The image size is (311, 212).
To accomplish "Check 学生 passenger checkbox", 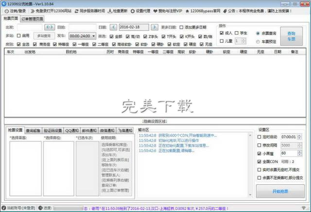I will 237,33.
